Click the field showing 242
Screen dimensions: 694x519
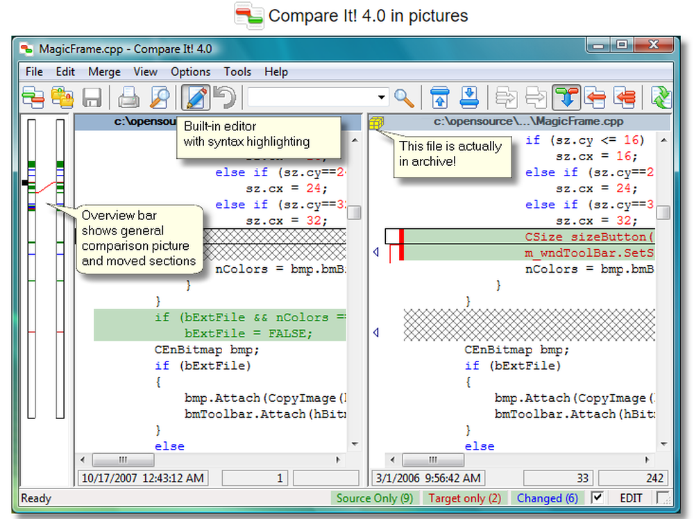tap(632, 478)
